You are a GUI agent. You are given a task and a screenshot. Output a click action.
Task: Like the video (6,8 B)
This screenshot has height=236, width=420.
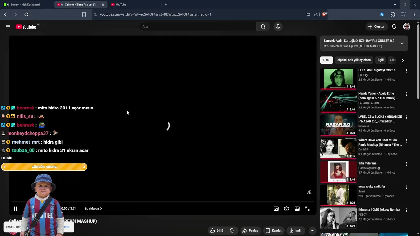tap(217, 231)
